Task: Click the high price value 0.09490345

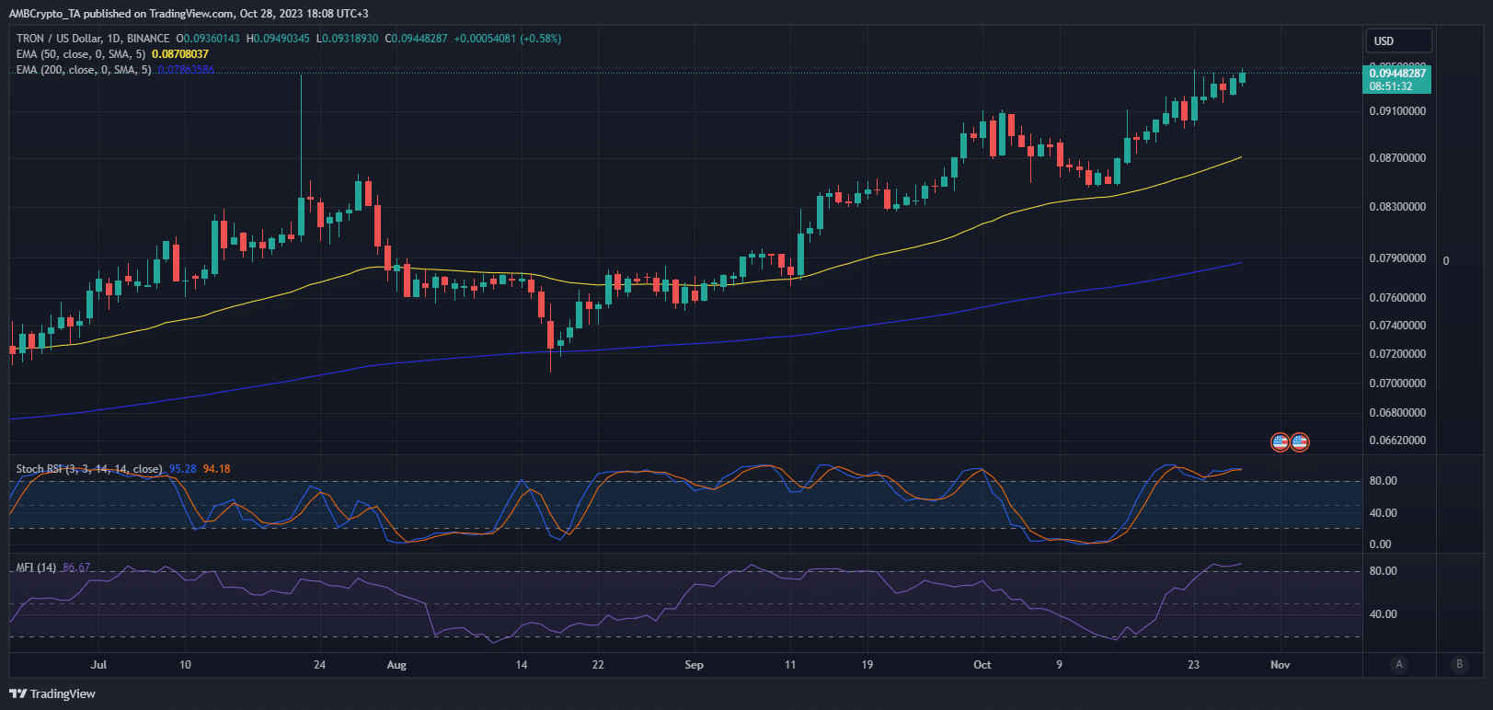Action: pyautogui.click(x=281, y=39)
